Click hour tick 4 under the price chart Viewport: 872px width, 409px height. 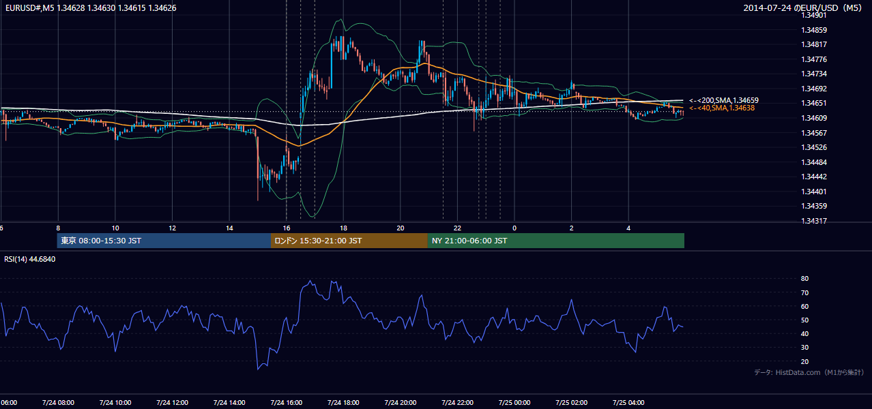(x=629, y=228)
